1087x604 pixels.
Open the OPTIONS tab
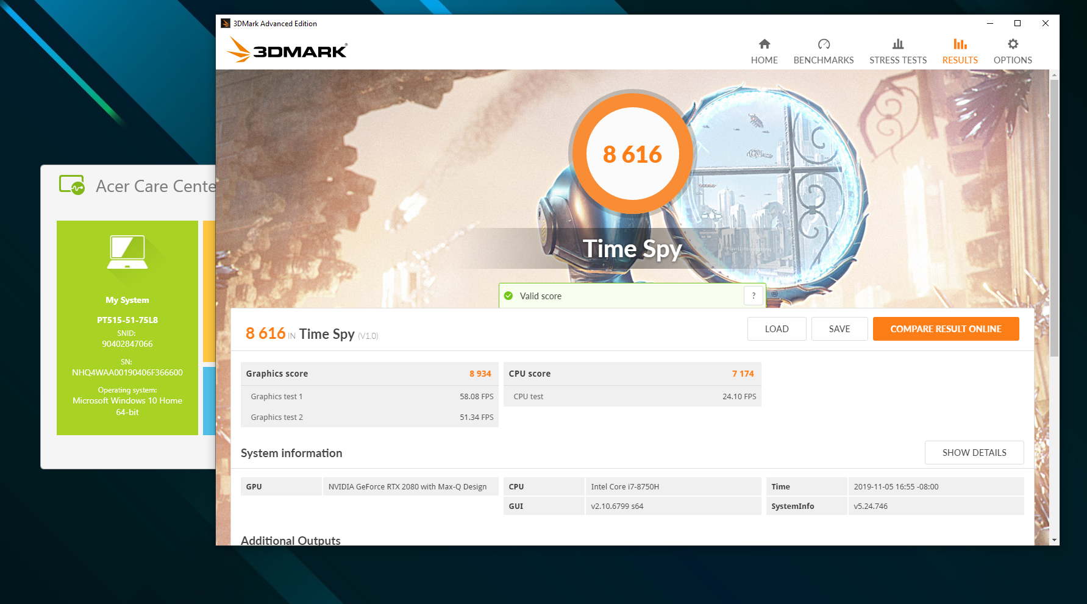coord(1012,52)
